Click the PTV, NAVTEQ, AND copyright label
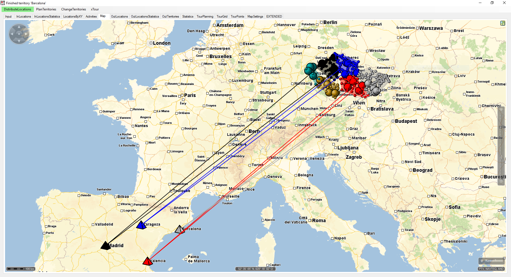511x277 pixels. pyautogui.click(x=491, y=269)
